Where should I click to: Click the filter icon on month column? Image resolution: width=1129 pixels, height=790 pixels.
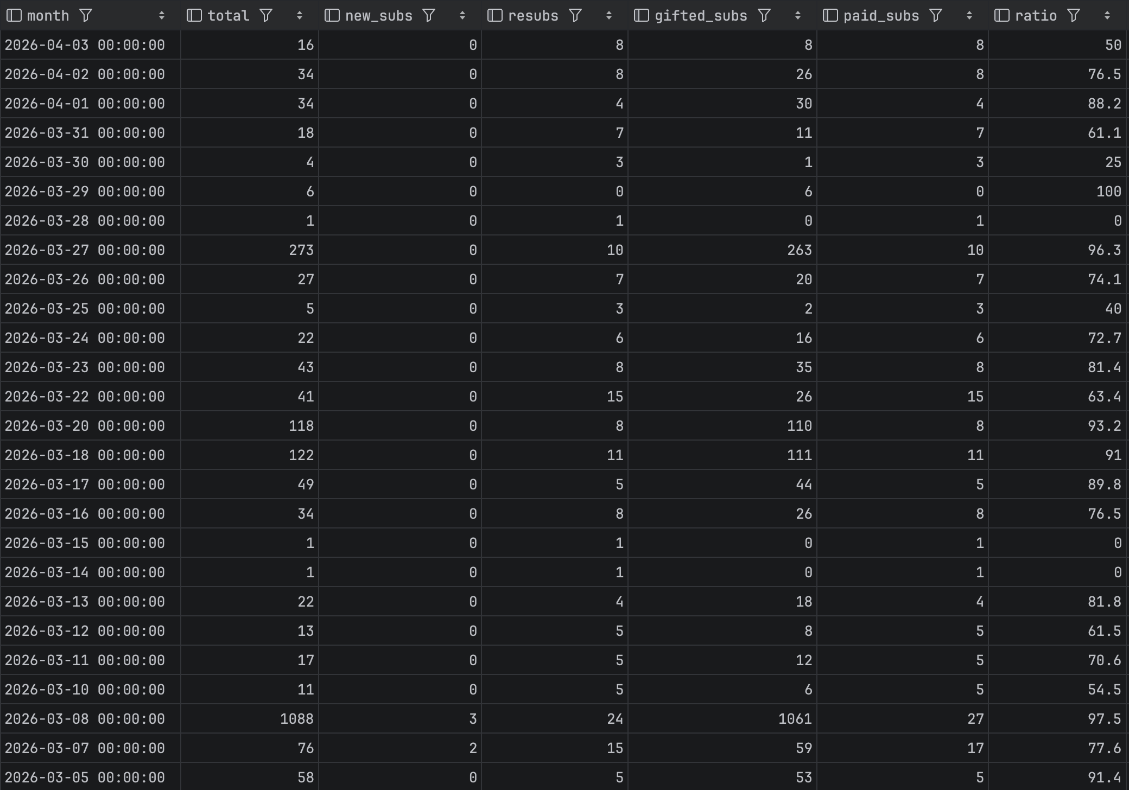(86, 16)
